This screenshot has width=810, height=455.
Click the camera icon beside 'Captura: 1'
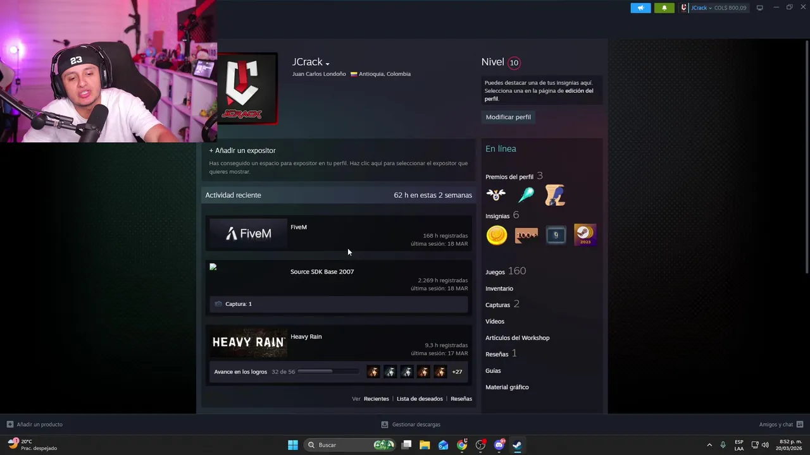pos(218,304)
